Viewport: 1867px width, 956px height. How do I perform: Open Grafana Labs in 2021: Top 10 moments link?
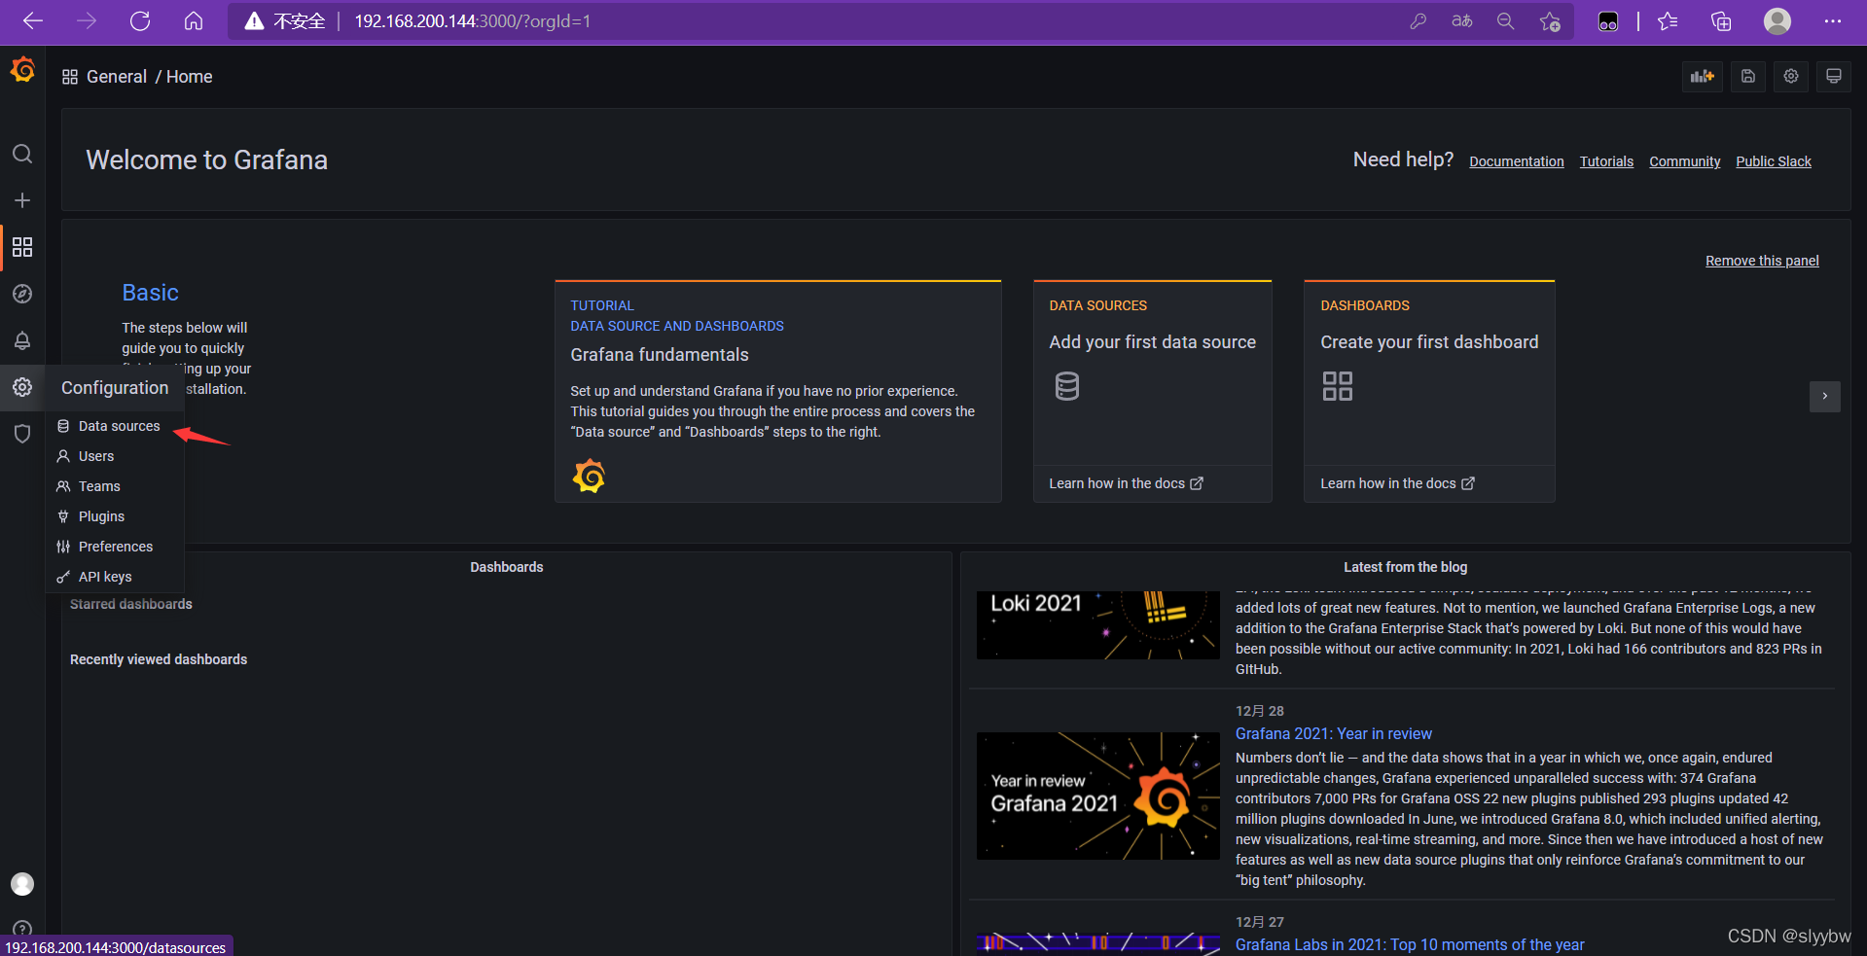(1410, 945)
